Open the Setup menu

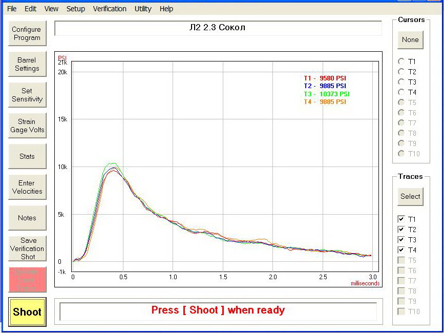tap(76, 9)
